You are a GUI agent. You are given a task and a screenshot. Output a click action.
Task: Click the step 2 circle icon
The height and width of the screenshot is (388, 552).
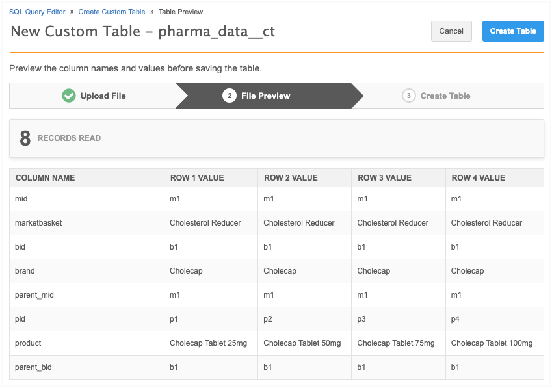coord(229,96)
